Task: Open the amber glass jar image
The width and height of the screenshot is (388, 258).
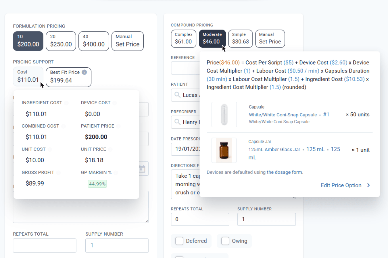Action: point(224,150)
